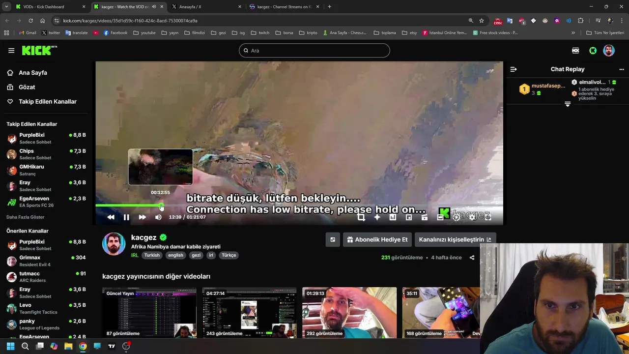Toggle theater mode in the player

[x=440, y=217]
